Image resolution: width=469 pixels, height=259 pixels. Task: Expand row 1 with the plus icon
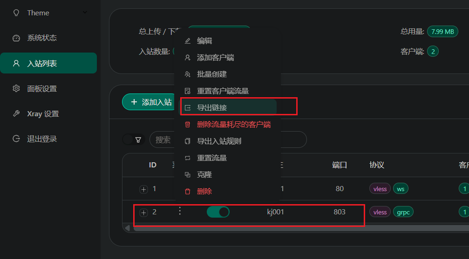click(143, 189)
